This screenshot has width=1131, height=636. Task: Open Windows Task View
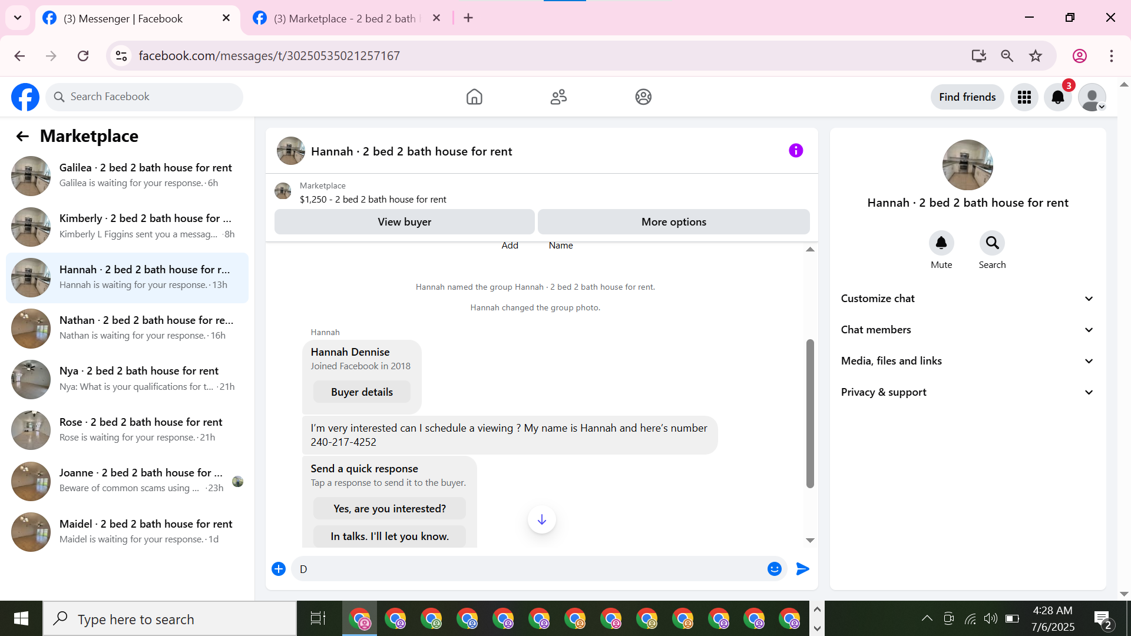click(318, 618)
